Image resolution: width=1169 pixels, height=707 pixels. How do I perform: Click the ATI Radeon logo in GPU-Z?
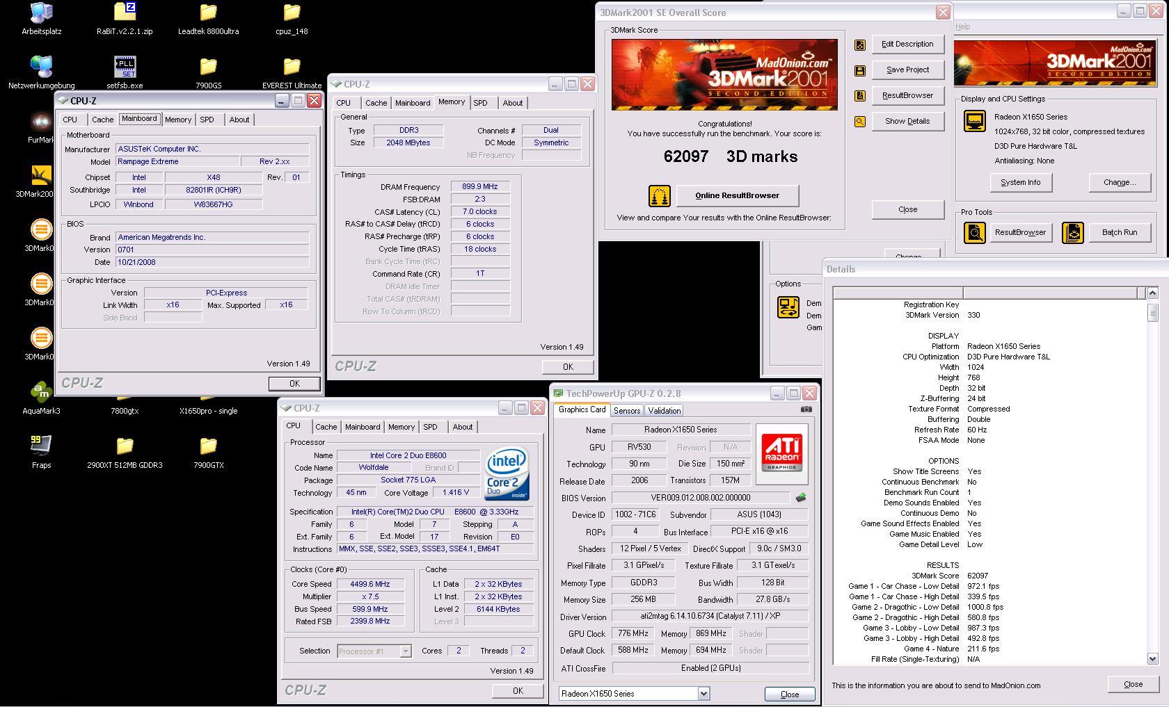tap(782, 454)
